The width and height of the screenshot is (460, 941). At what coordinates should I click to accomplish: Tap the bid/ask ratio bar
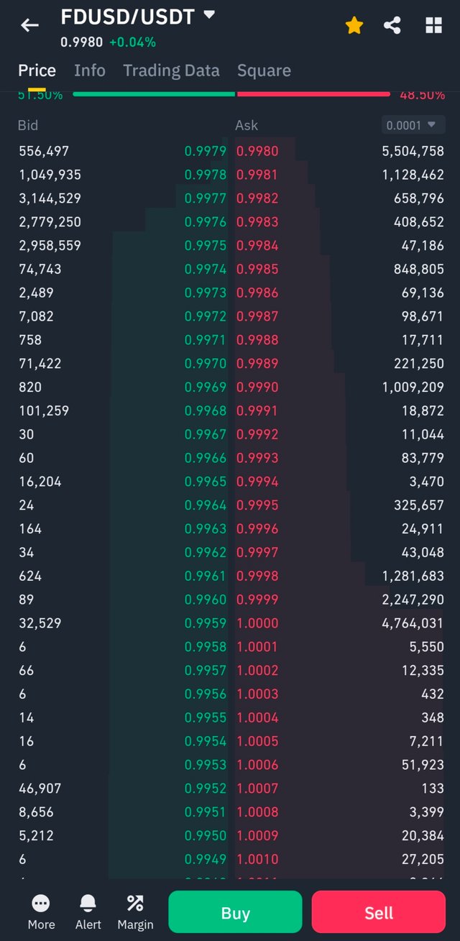click(x=231, y=94)
